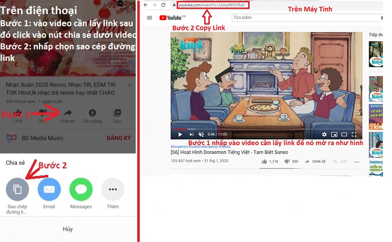The image size is (392, 242).
Task: Choose Email in the share sheet
Action: 49,189
